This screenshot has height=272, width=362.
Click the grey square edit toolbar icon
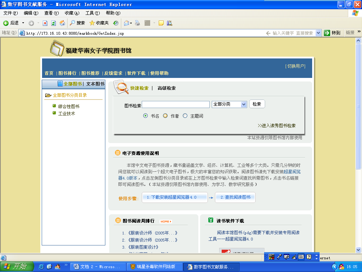point(147,23)
